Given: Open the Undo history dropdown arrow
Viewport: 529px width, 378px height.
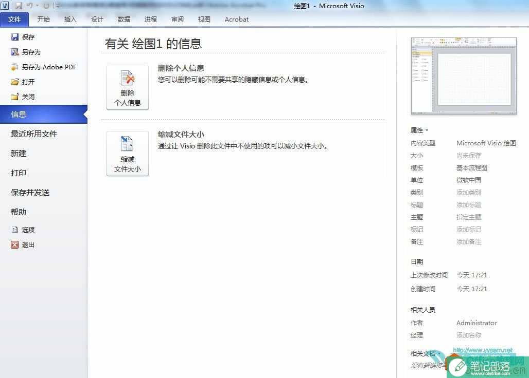Looking at the screenshot, I should click(x=38, y=5).
